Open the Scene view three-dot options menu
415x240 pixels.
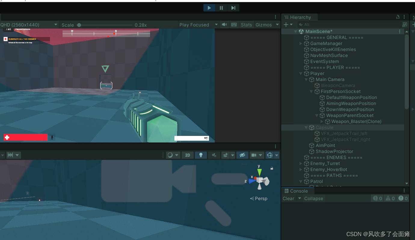coord(275,146)
